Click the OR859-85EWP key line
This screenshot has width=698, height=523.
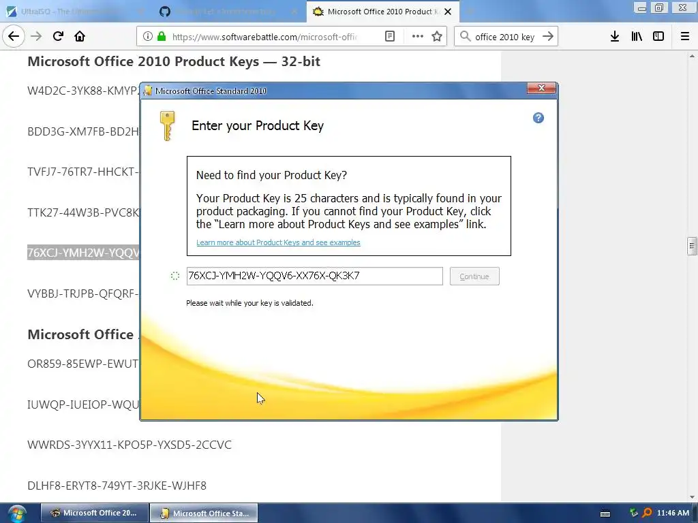[x=83, y=364]
